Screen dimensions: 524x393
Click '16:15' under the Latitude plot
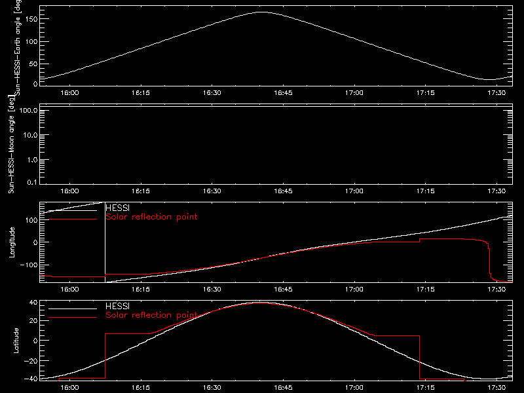(x=141, y=387)
